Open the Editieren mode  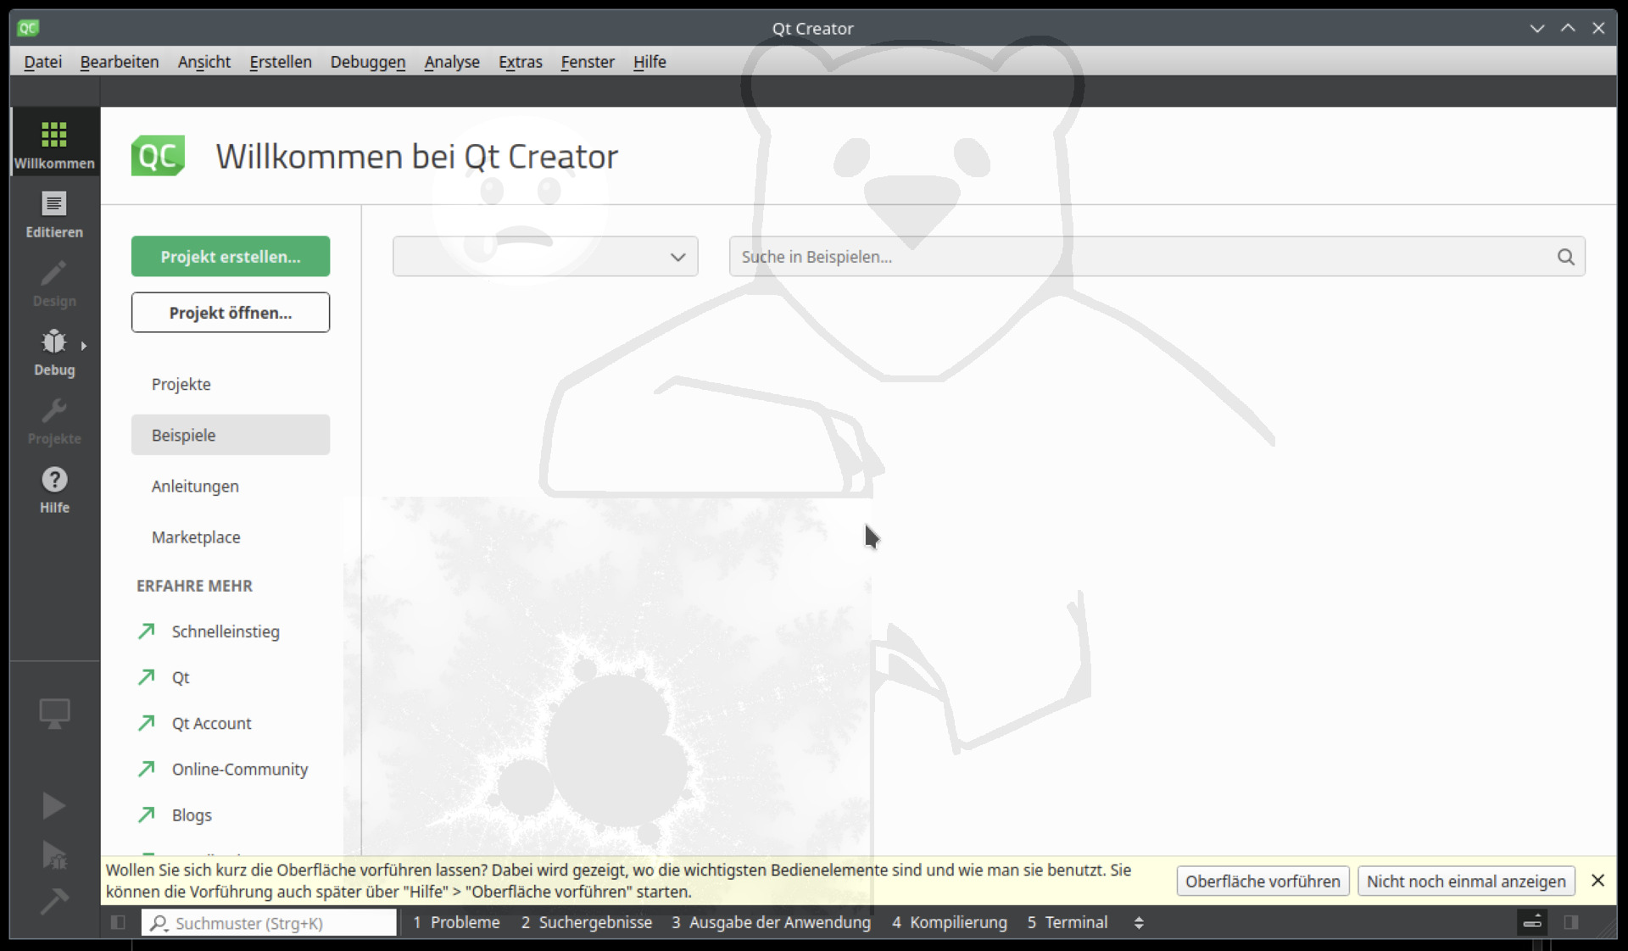click(x=54, y=214)
